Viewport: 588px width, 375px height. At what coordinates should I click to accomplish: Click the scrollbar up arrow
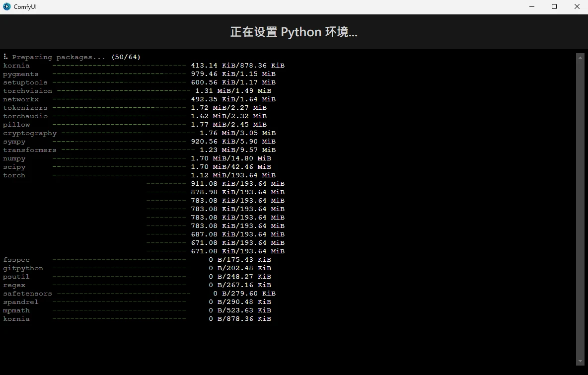click(x=580, y=57)
